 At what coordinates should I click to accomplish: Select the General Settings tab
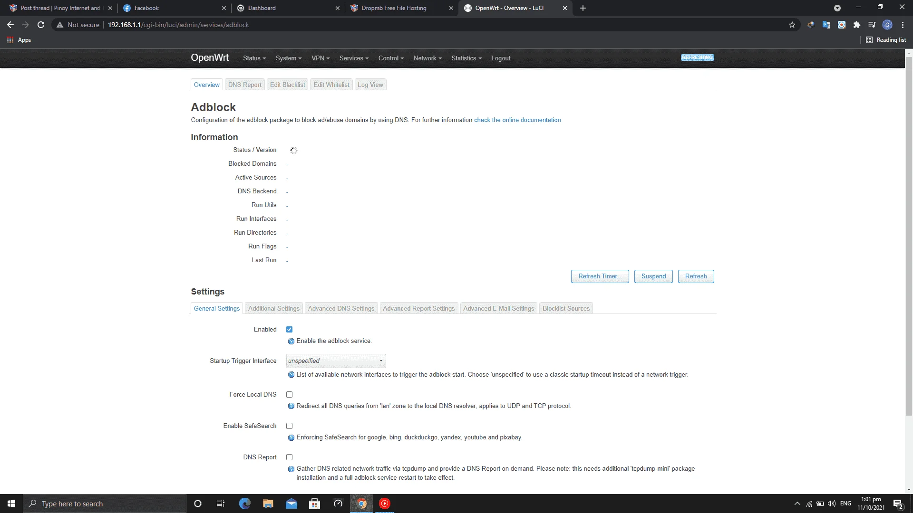(216, 308)
